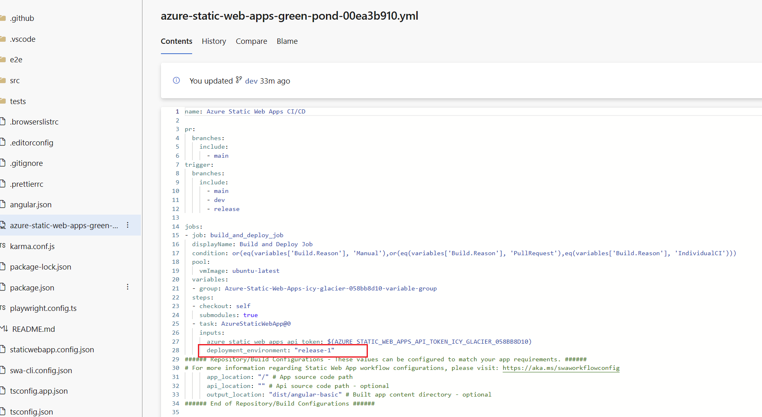Open more options for package.json

(128, 287)
